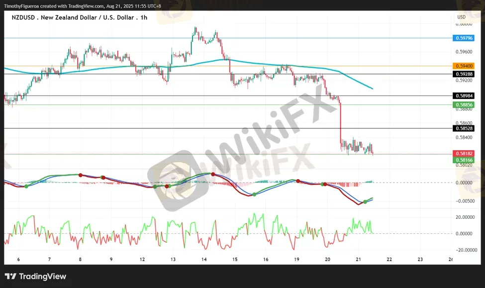Select the green 0.58856 price label

[464, 105]
